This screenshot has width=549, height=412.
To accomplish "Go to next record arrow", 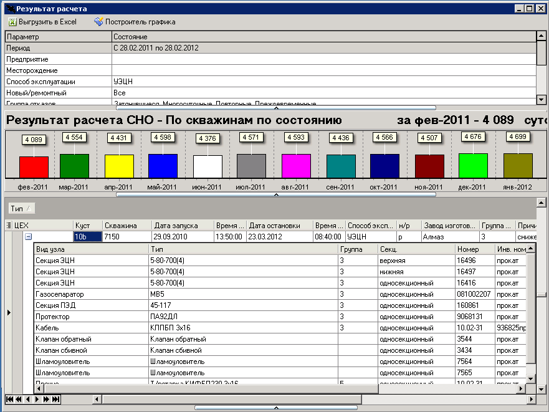I will [x=37, y=399].
